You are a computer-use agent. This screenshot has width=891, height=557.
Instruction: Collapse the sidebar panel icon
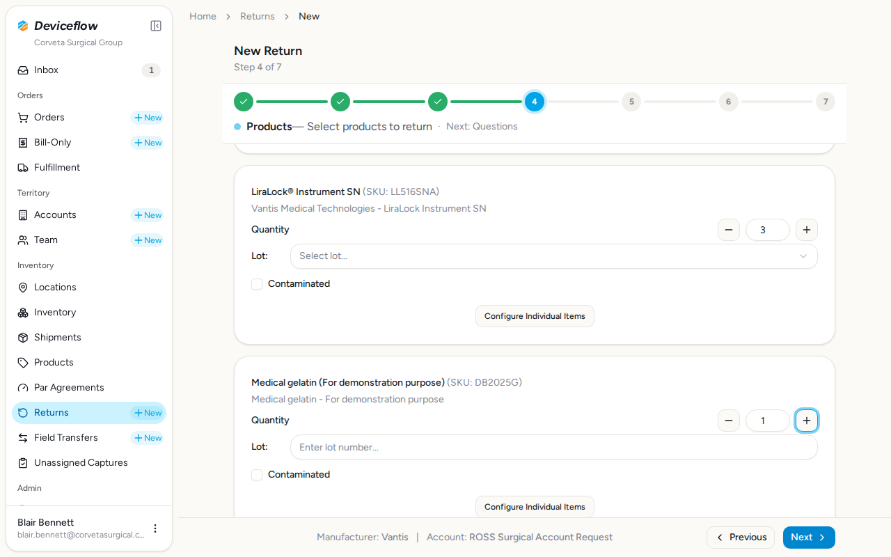click(156, 26)
